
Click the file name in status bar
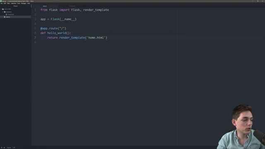[x=9, y=148]
